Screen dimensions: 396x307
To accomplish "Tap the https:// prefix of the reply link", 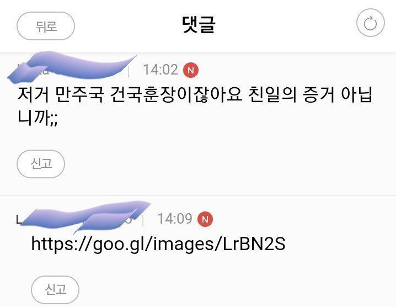I will pyautogui.click(x=61, y=244).
